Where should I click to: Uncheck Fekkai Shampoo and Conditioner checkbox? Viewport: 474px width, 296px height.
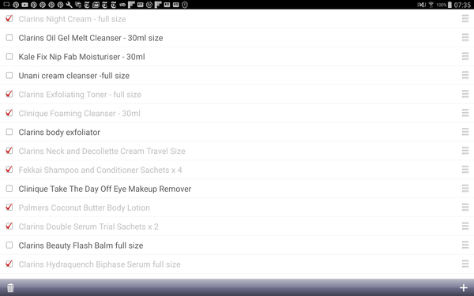pos(9,170)
